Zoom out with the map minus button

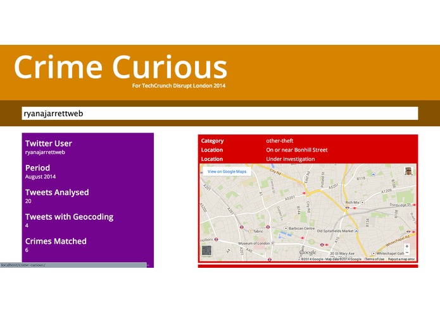(x=407, y=253)
